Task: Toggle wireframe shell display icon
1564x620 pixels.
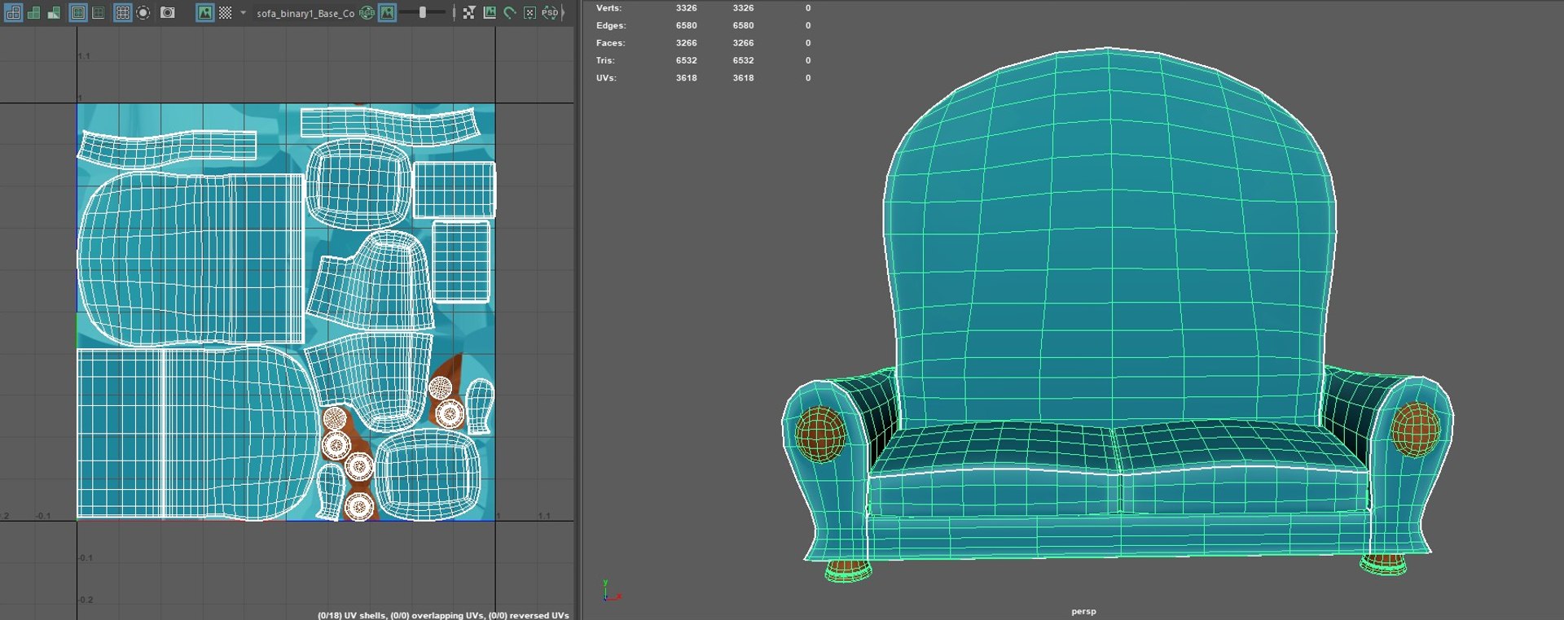Action: point(13,13)
